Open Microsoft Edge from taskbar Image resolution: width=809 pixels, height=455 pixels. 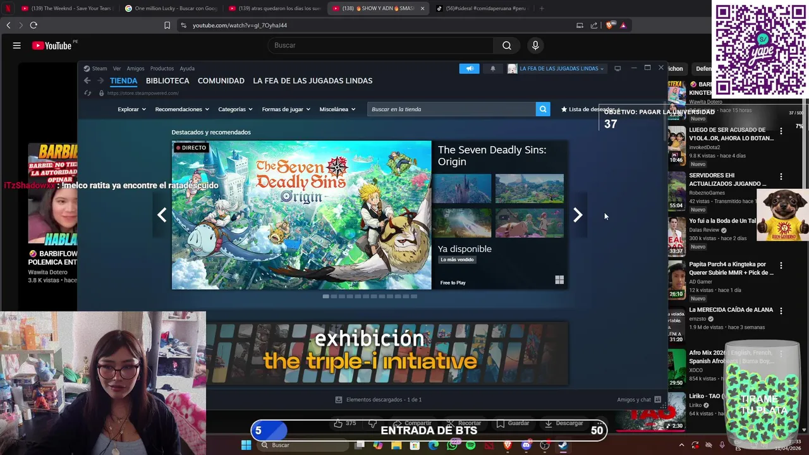(434, 446)
